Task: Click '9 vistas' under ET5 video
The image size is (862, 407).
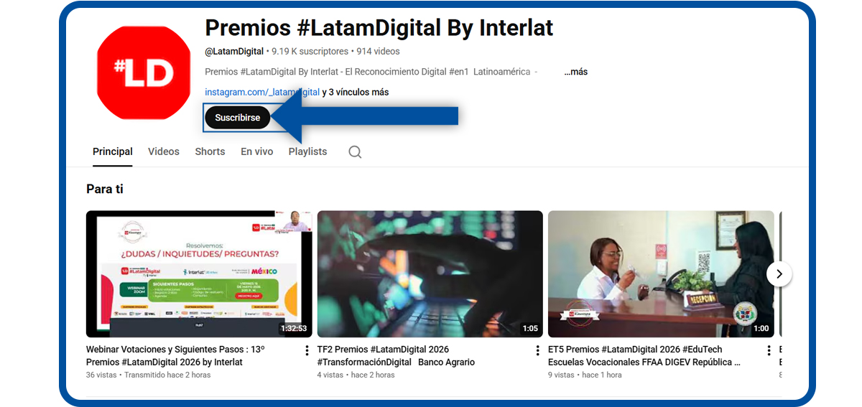Action: tap(561, 375)
